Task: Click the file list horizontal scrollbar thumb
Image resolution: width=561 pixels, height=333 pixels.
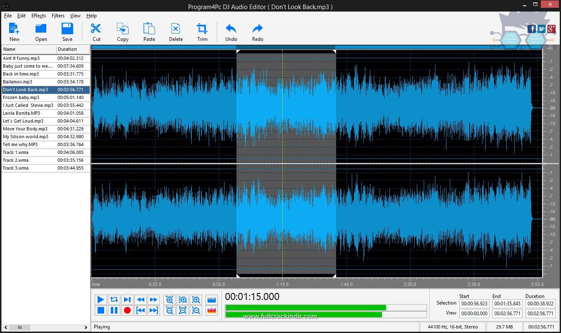Action: (x=19, y=327)
